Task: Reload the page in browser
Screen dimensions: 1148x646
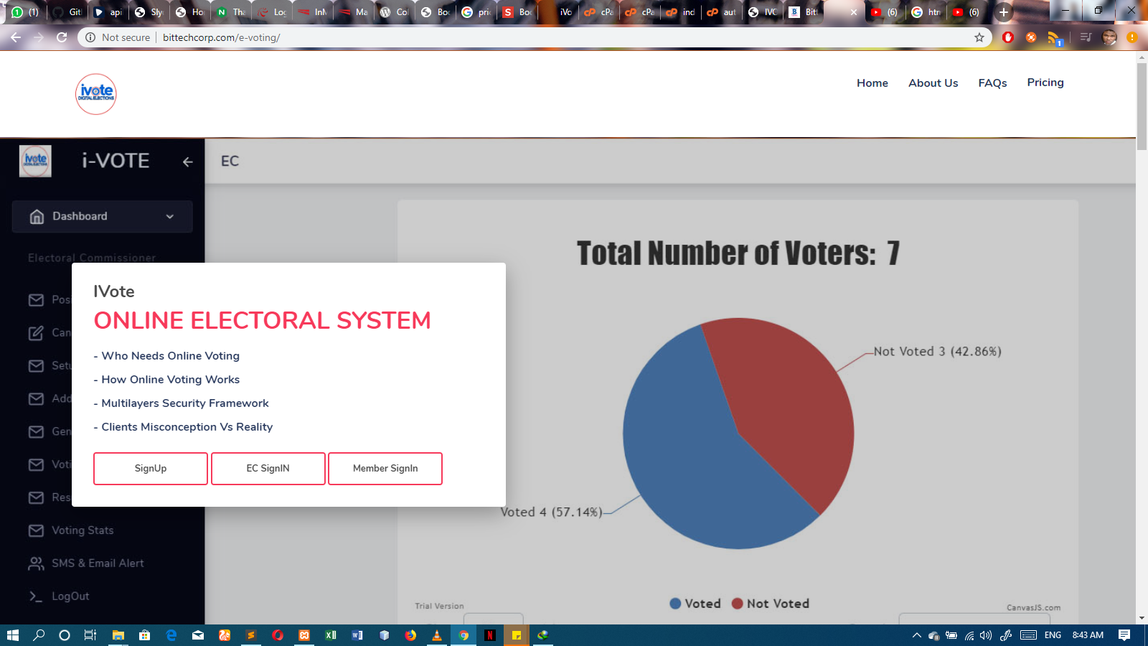Action: click(x=62, y=37)
